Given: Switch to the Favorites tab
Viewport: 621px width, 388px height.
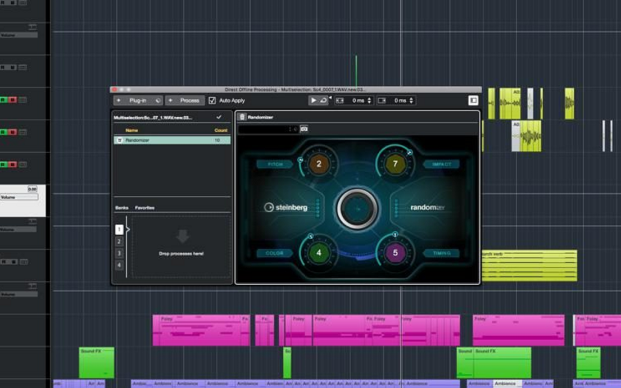Looking at the screenshot, I should coord(144,208).
